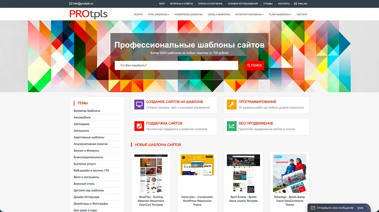Open the StoreFlex template thumbnail
379x212 pixels.
[x=151, y=173]
